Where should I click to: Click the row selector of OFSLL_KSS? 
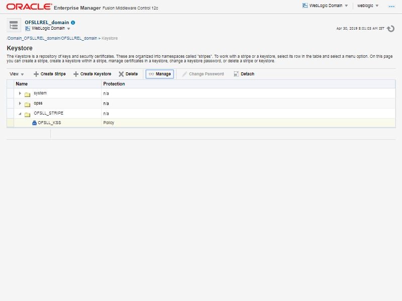click(10, 123)
